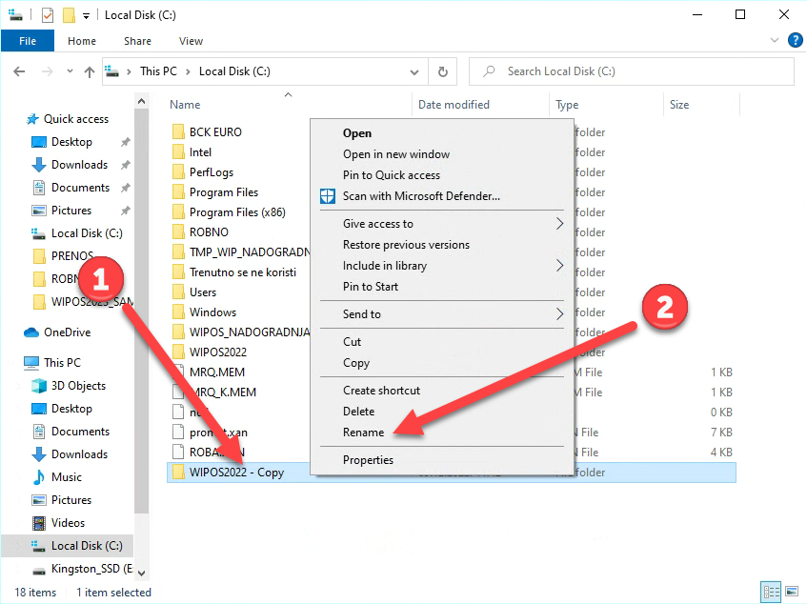
Task: Open the View ribbon tab
Action: (x=191, y=41)
